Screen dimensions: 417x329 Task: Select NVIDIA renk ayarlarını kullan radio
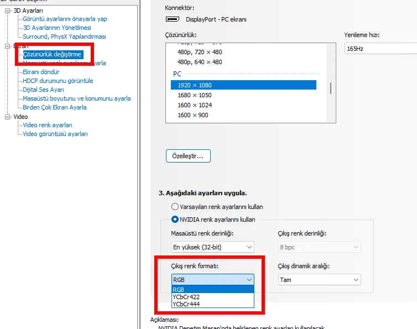click(x=175, y=220)
